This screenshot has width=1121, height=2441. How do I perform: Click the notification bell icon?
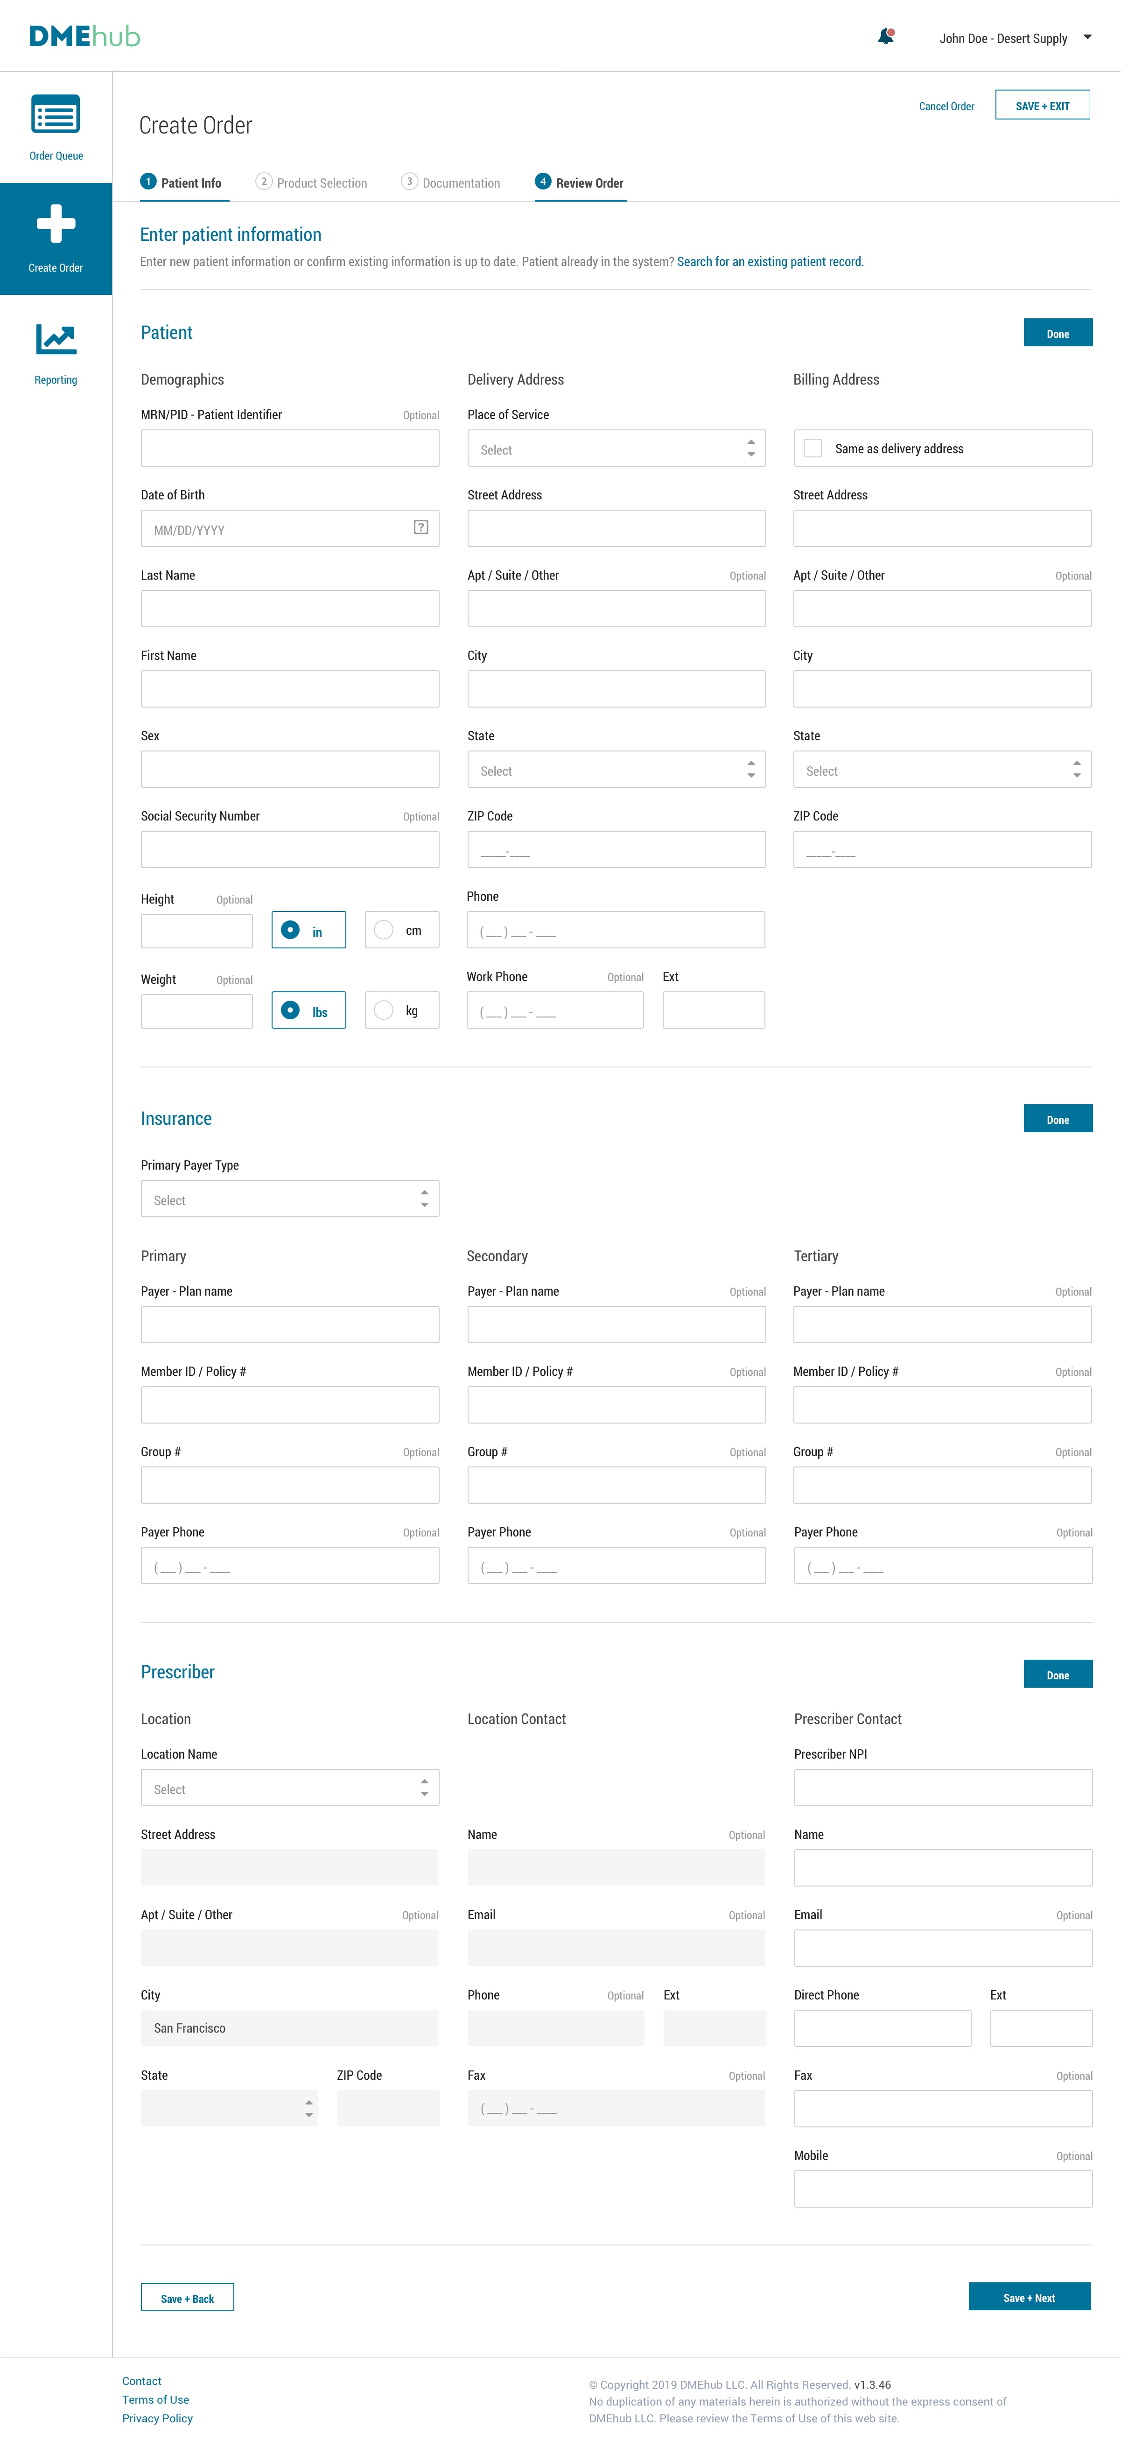pos(885,37)
